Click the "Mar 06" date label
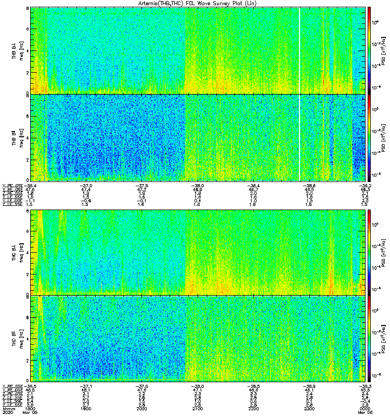Viewport: 390px width, 416px height. point(365,412)
